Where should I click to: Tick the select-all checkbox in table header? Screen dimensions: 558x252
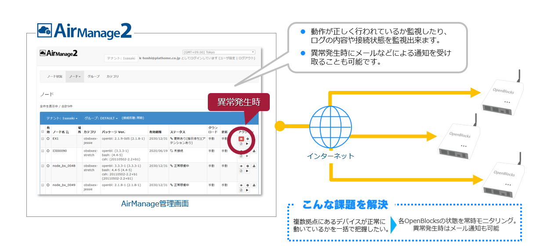coord(43,132)
